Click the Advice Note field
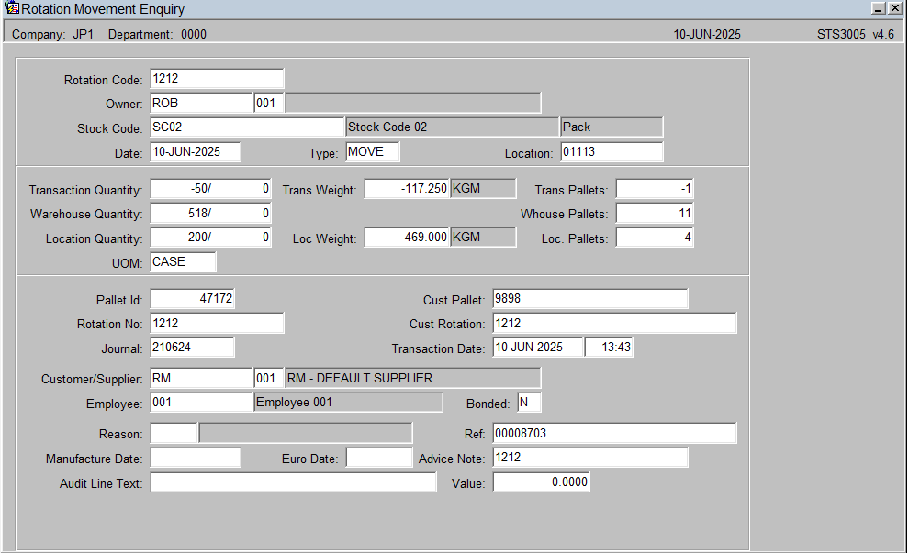Viewport: 909px width, 553px height. pyautogui.click(x=590, y=458)
